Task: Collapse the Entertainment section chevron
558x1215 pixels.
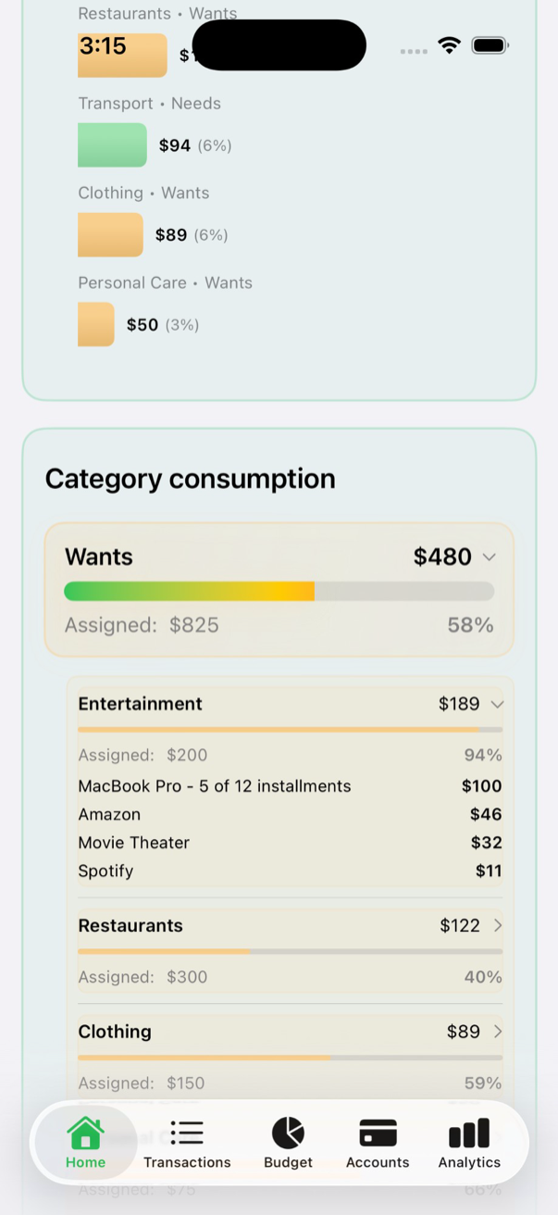Action: click(497, 704)
